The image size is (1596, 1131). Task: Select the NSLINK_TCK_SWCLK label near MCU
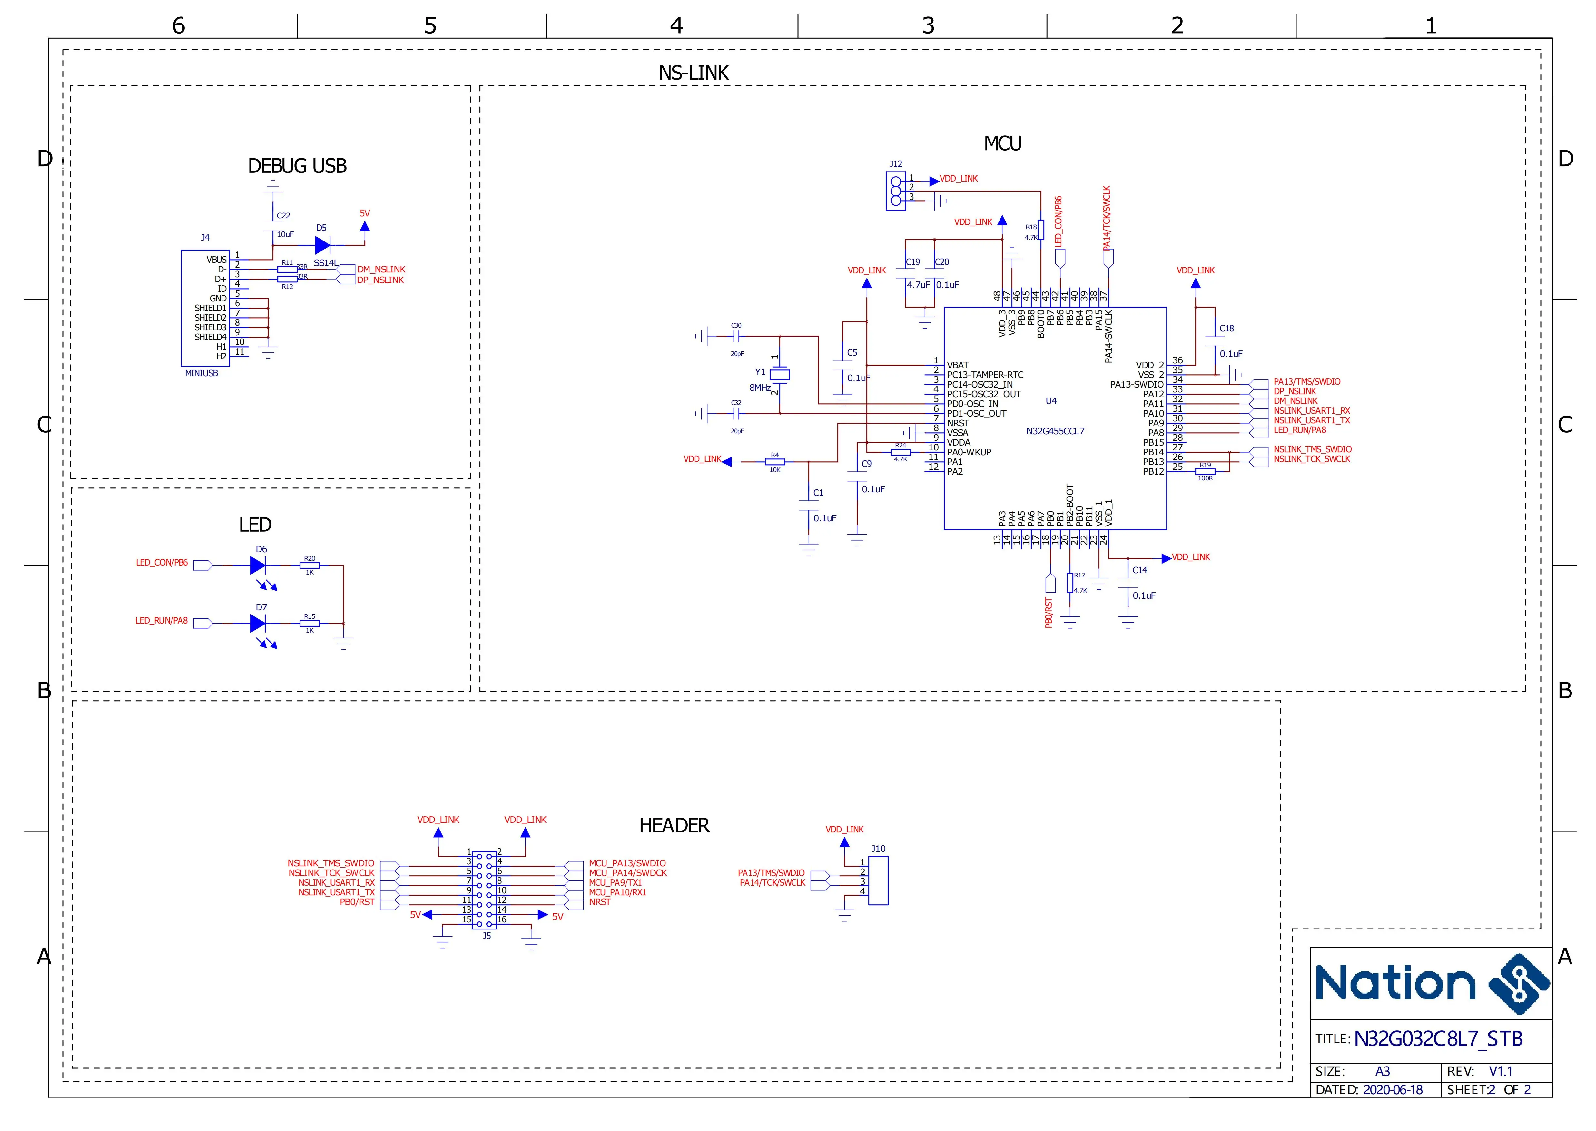(1312, 459)
